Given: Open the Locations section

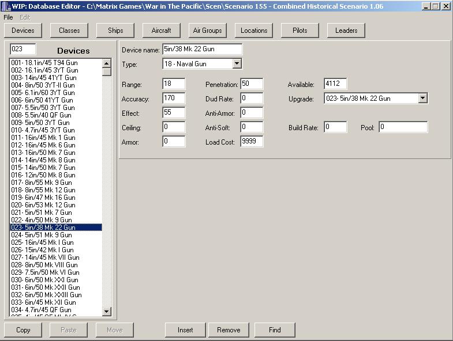Looking at the screenshot, I should coord(254,31).
